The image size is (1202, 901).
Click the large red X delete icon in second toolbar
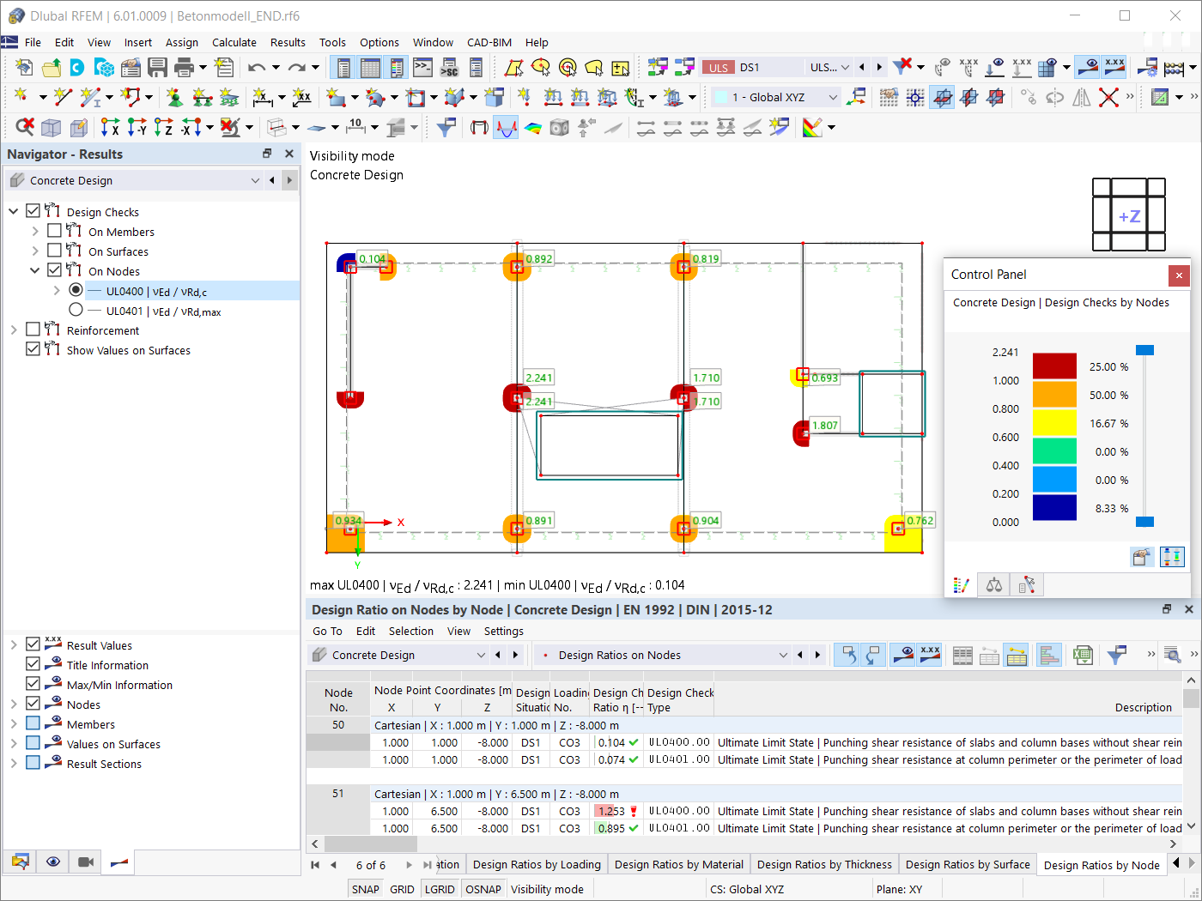click(1108, 97)
